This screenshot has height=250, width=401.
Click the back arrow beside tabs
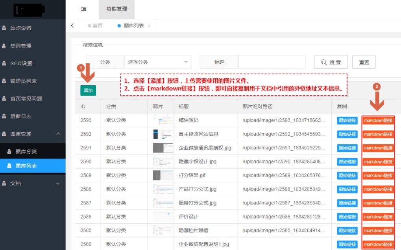(x=72, y=26)
